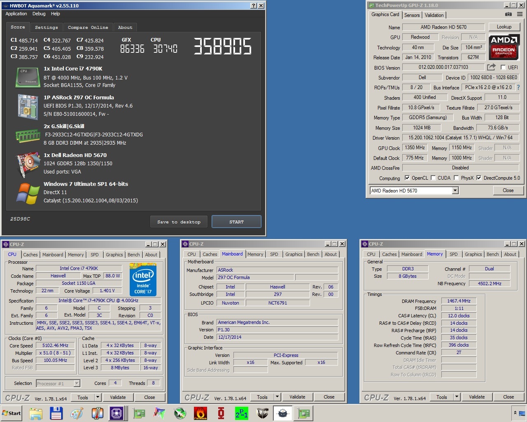Open the SPD tab in the CPU-Z Memory window

[454, 254]
